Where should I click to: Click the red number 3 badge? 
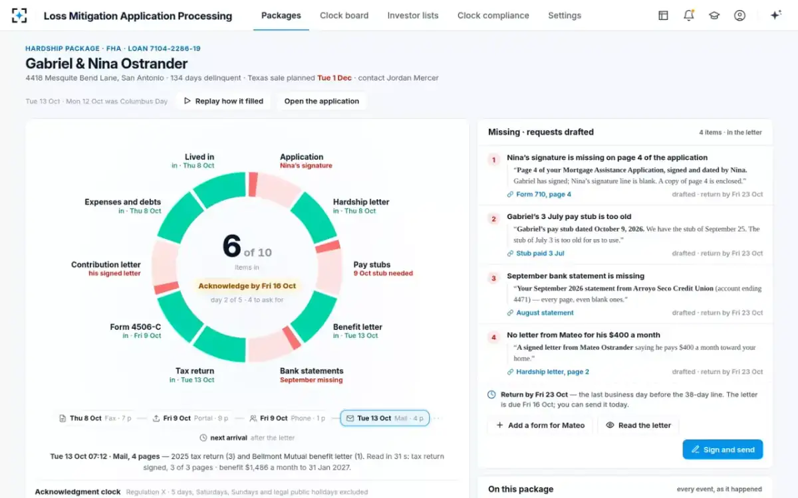click(493, 278)
